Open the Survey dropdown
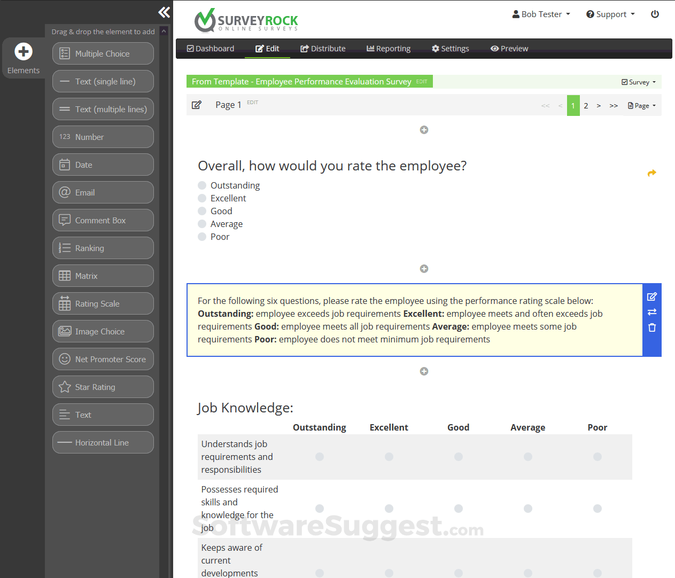Image resolution: width=675 pixels, height=578 pixels. [x=639, y=82]
